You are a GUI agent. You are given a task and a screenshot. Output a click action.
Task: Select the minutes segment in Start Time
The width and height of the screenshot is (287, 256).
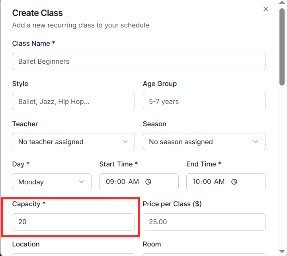[x=121, y=182]
